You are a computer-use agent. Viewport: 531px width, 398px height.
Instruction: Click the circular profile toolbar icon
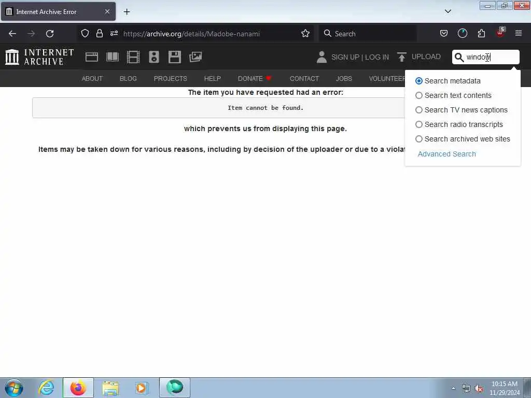point(462,34)
